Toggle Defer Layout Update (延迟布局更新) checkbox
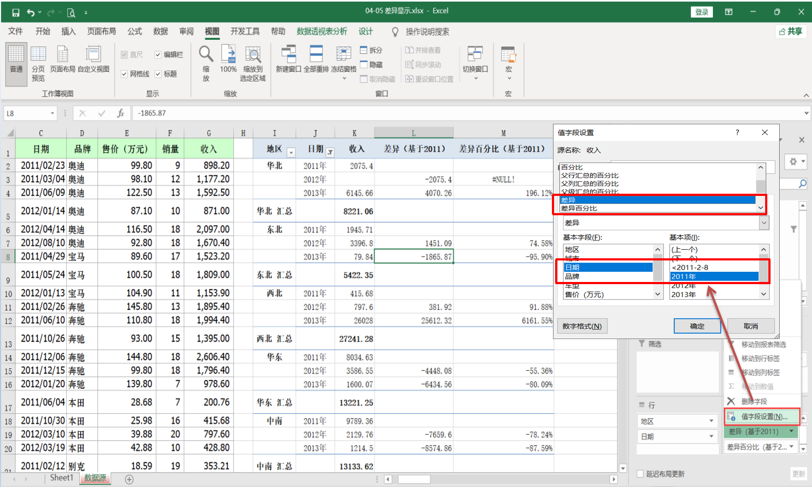This screenshot has width=812, height=487. (640, 474)
